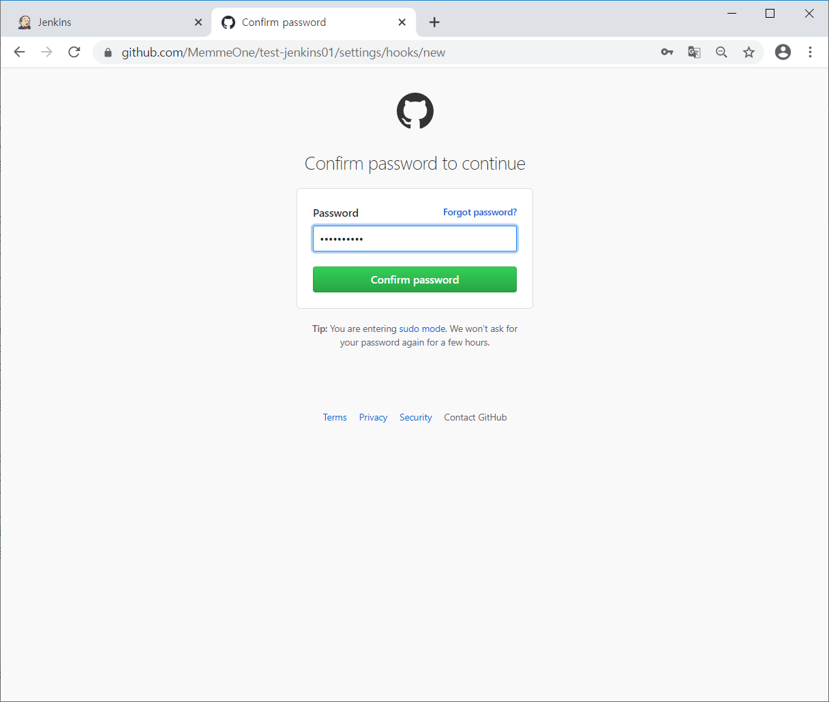Open the Chrome three-dot menu
The width and height of the screenshot is (829, 702).
pos(810,52)
